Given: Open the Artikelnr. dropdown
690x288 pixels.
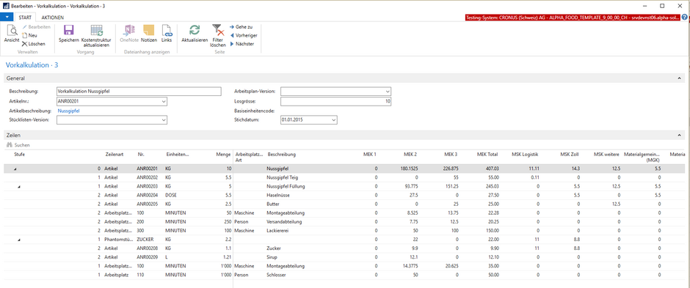Looking at the screenshot, I should tap(164, 102).
